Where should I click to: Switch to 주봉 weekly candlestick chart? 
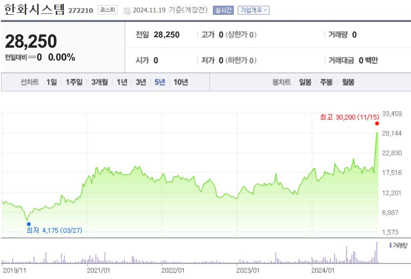click(x=326, y=82)
